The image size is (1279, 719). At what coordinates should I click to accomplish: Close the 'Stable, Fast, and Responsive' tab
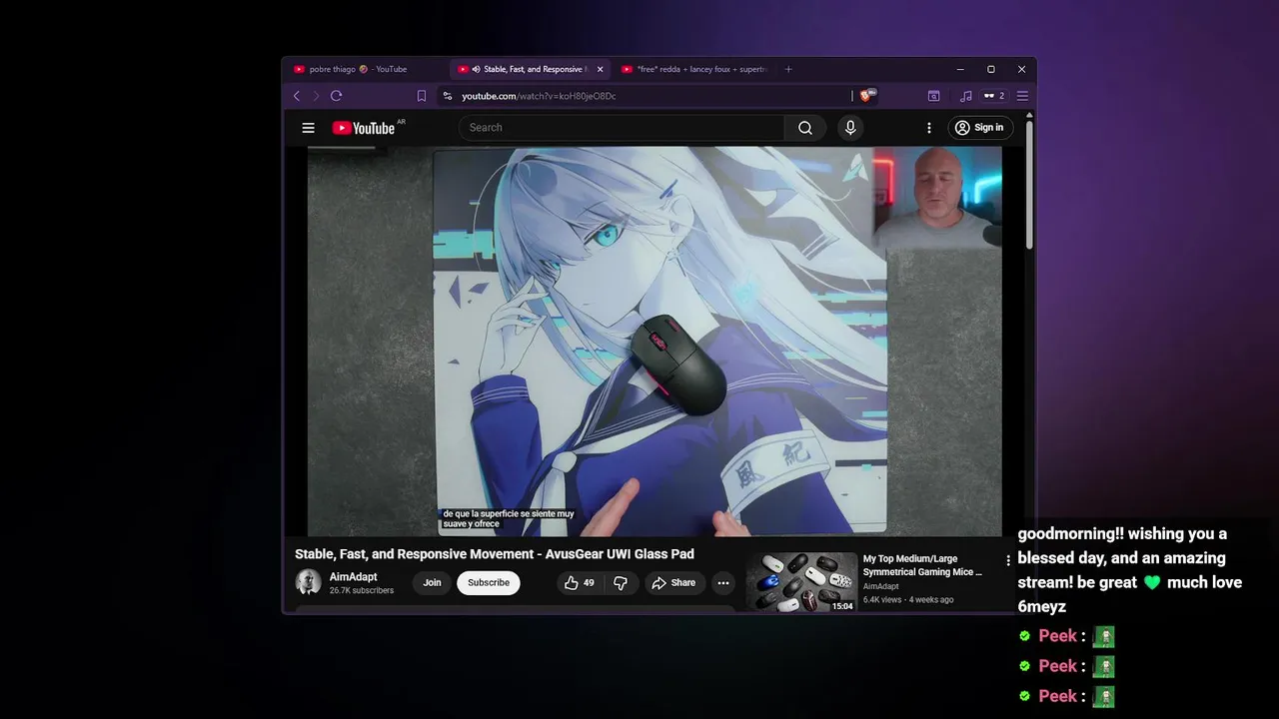[x=600, y=69]
